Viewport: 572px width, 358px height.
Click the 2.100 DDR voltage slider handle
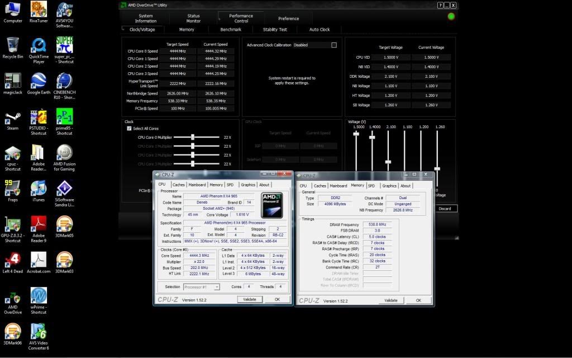pyautogui.click(x=388, y=162)
